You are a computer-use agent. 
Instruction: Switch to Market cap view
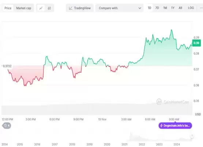23,8
